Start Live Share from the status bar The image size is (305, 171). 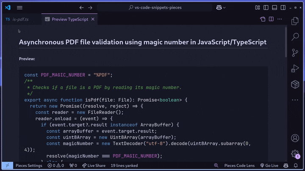point(94,166)
